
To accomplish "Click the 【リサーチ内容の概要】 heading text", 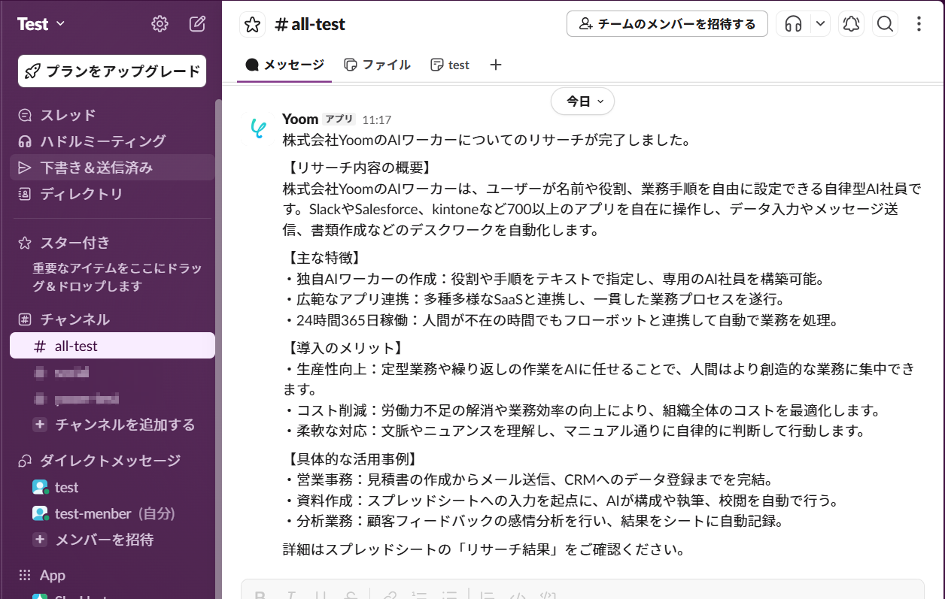I will click(x=358, y=167).
